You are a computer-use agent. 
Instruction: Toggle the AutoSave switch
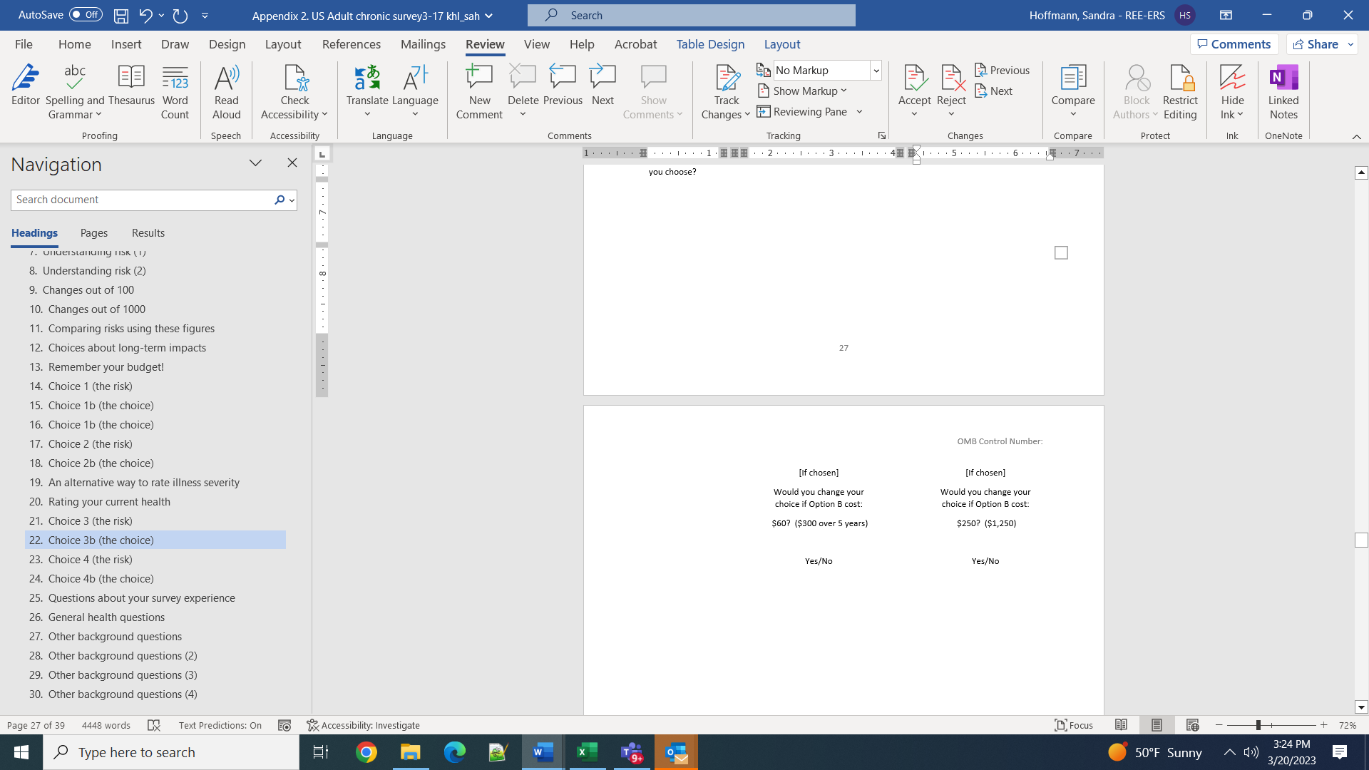(x=86, y=14)
